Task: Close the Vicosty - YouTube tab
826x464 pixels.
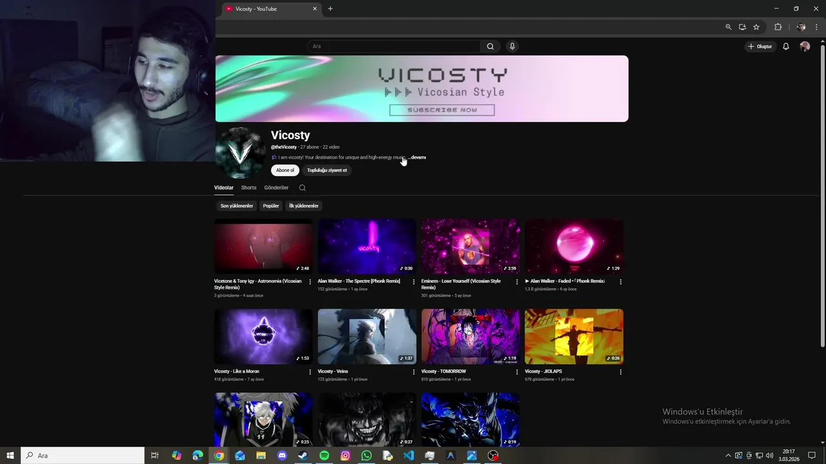Action: pyautogui.click(x=315, y=9)
